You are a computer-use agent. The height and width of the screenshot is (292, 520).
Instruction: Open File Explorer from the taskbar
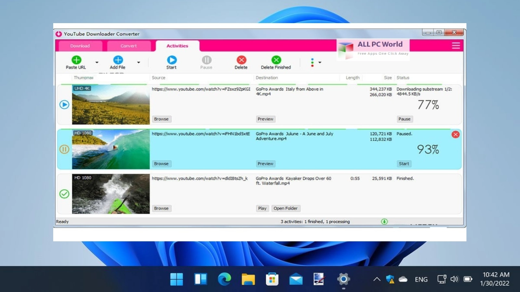(x=248, y=279)
